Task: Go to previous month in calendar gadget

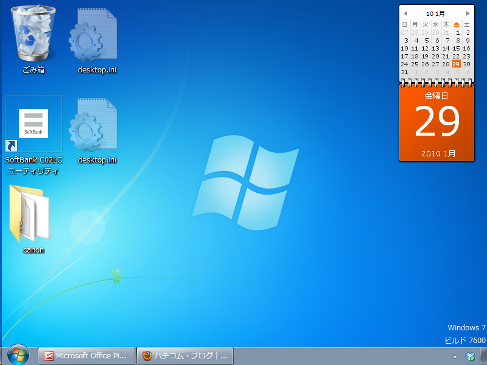Action: [405, 13]
